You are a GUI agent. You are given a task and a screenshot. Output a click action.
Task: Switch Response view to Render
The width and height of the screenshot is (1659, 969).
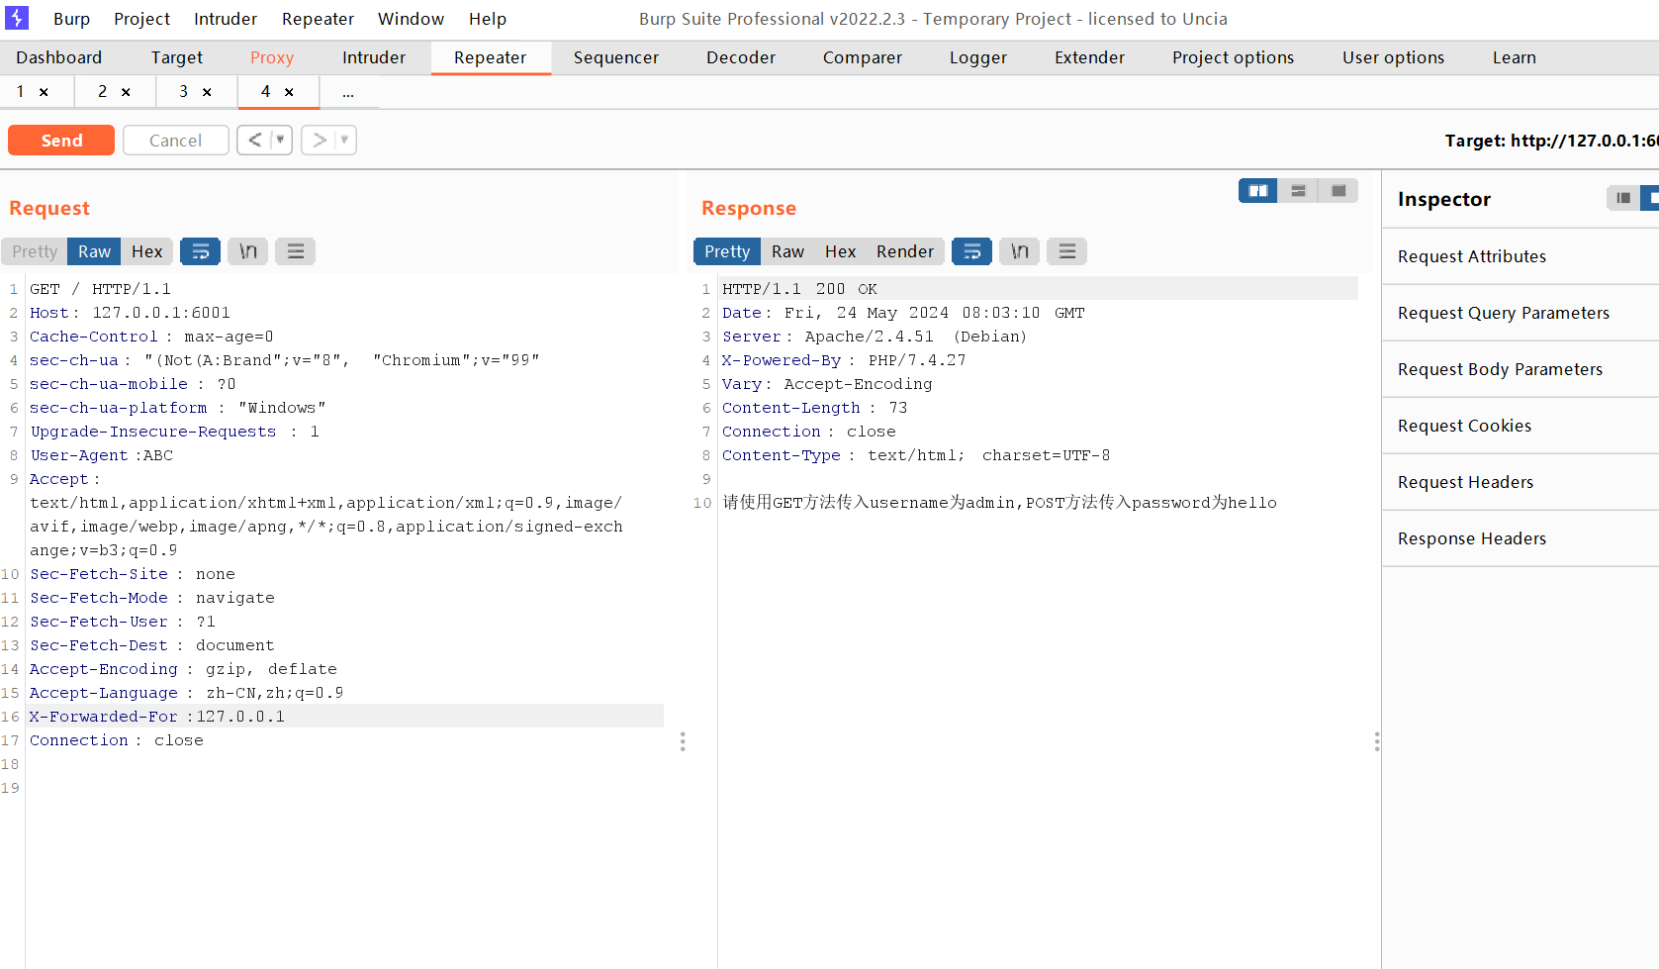tap(905, 251)
